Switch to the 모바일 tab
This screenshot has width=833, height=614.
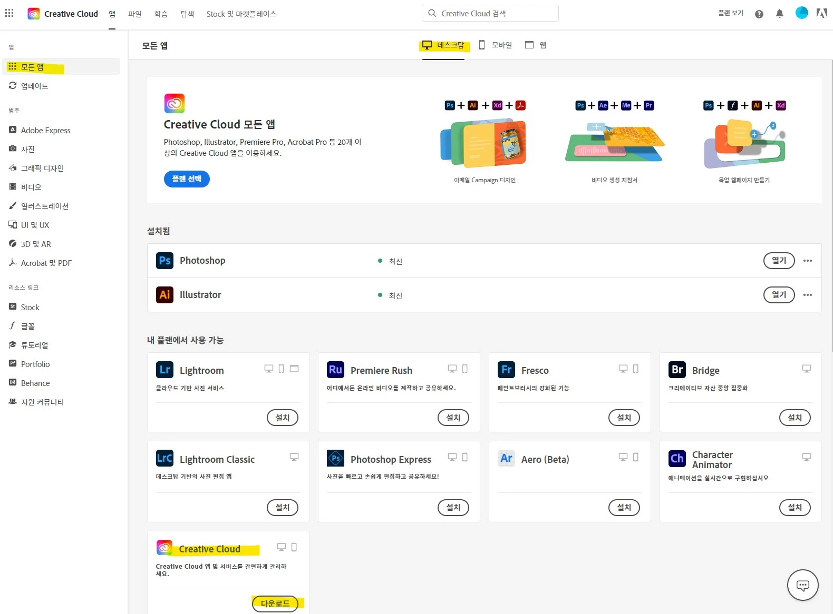[x=495, y=45]
